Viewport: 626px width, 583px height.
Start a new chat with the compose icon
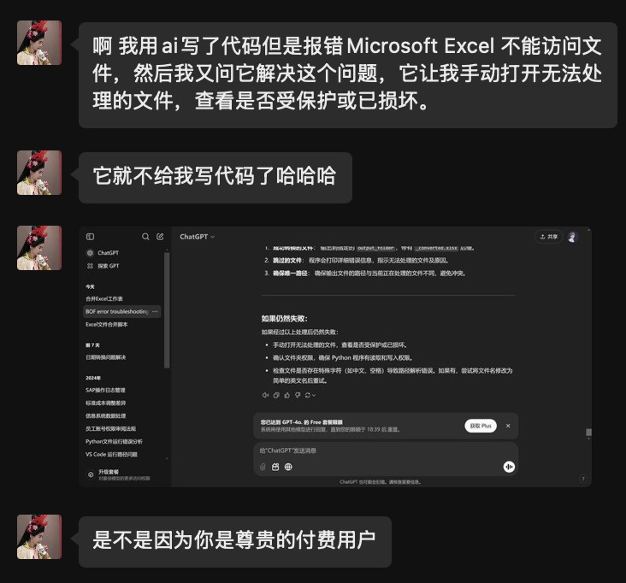160,237
